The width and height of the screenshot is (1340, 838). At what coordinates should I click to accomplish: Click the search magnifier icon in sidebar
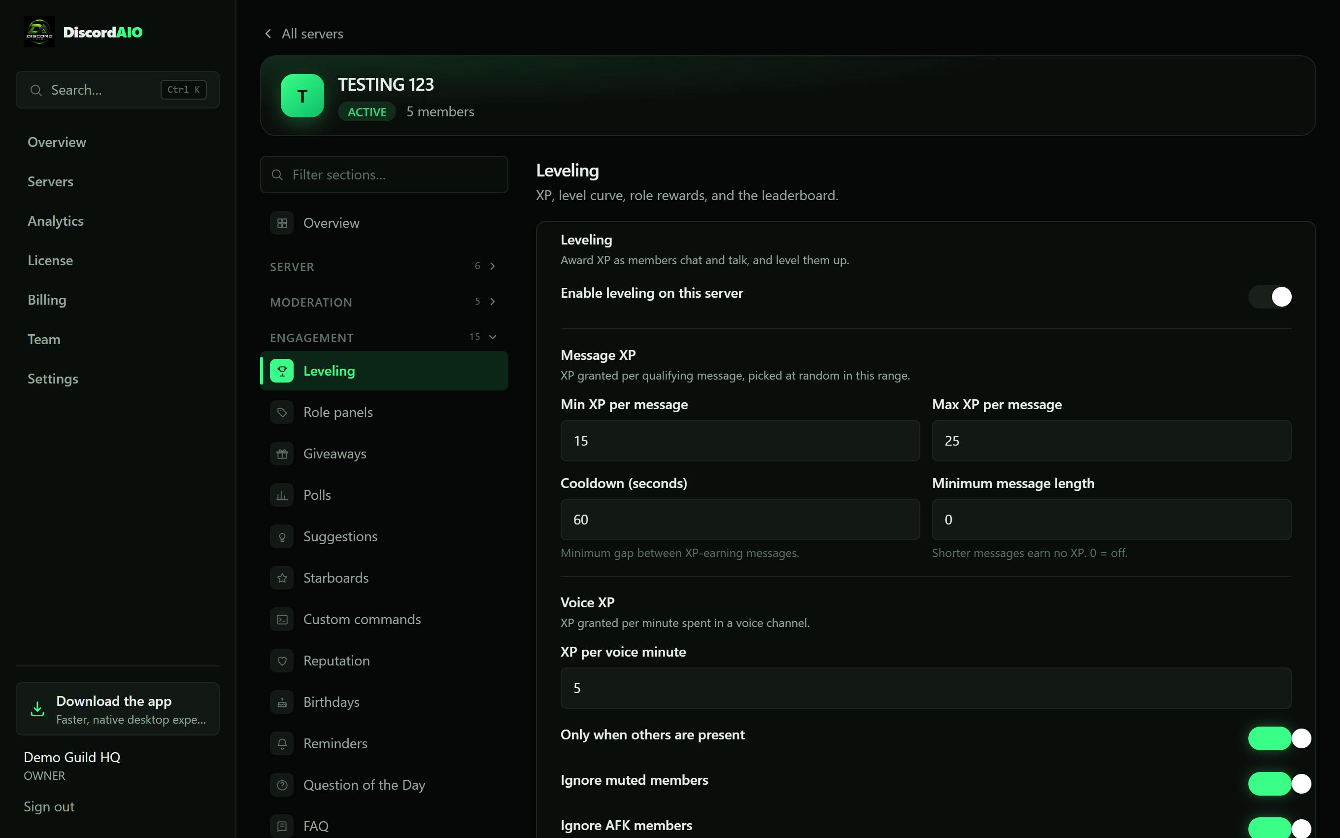click(x=36, y=90)
